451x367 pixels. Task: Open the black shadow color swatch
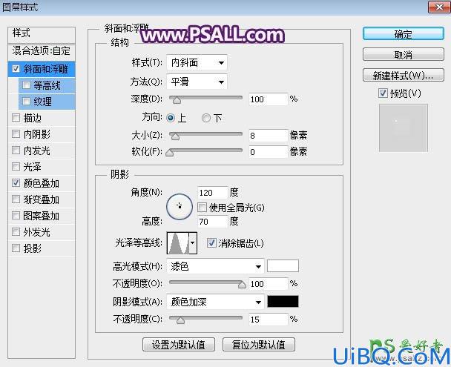pos(283,302)
